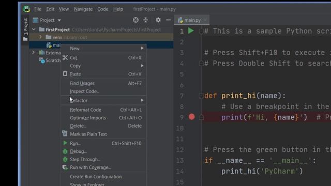Open the Edit menu
This screenshot has height=186, width=331.
click(50, 9)
